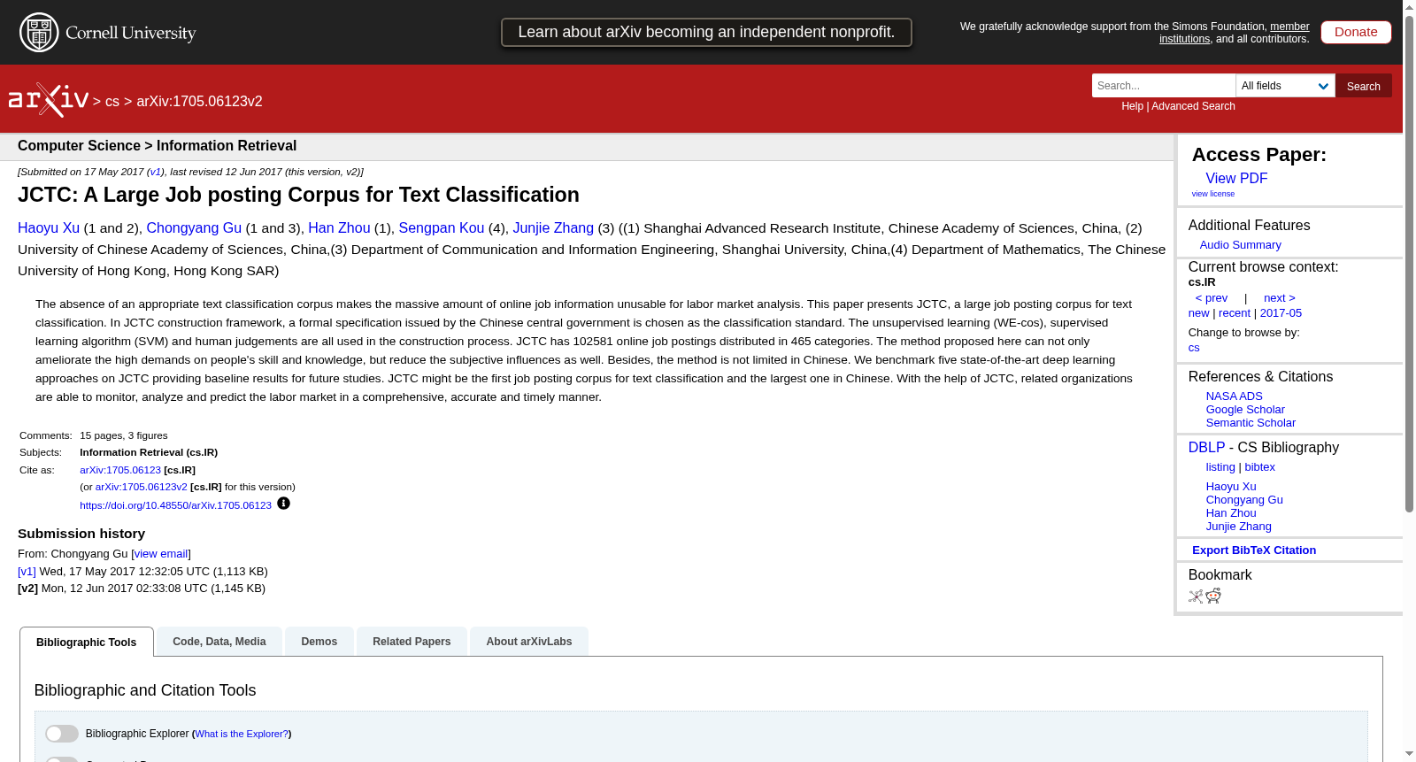This screenshot has height=762, width=1416.
Task: Click the view email link
Action: pyautogui.click(x=161, y=554)
